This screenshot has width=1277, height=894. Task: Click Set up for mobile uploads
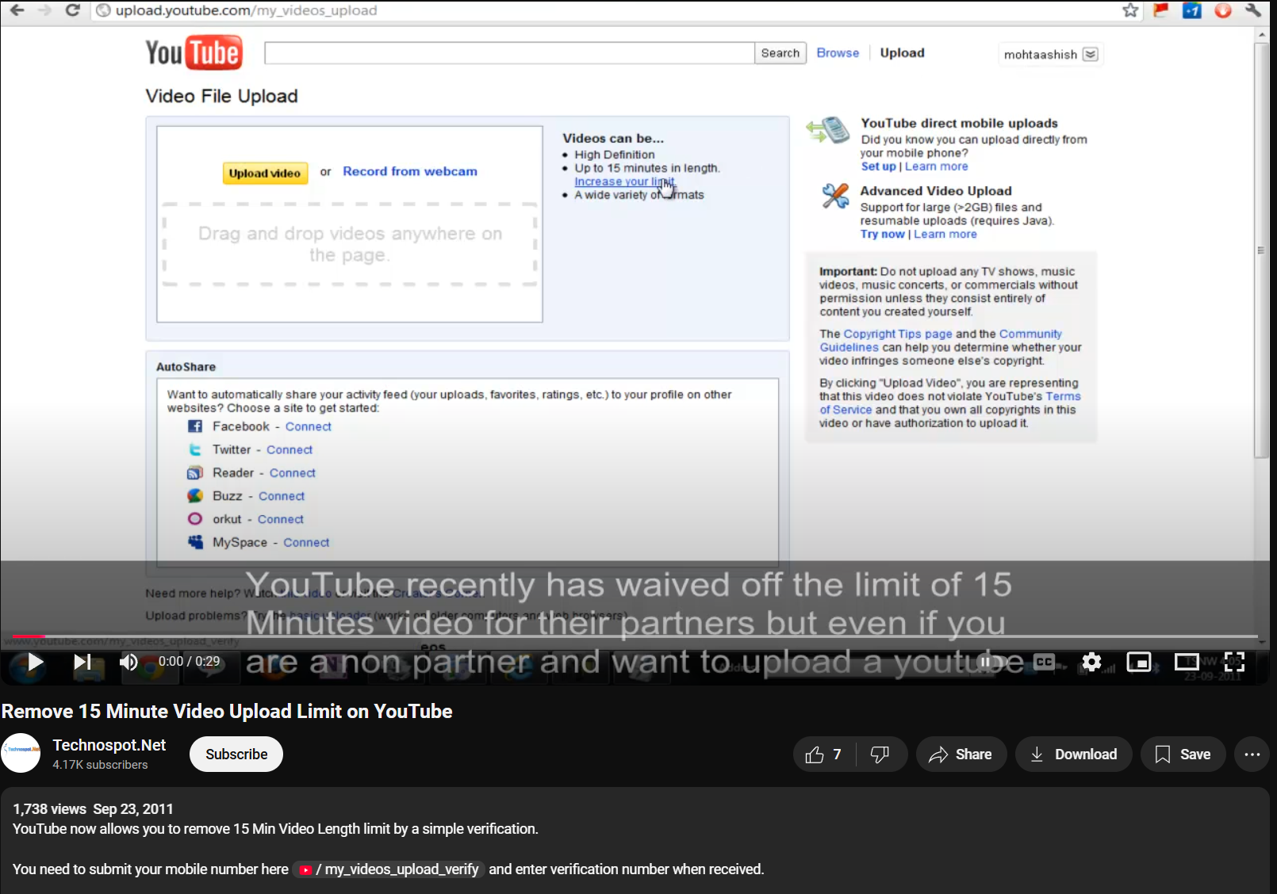(x=878, y=166)
